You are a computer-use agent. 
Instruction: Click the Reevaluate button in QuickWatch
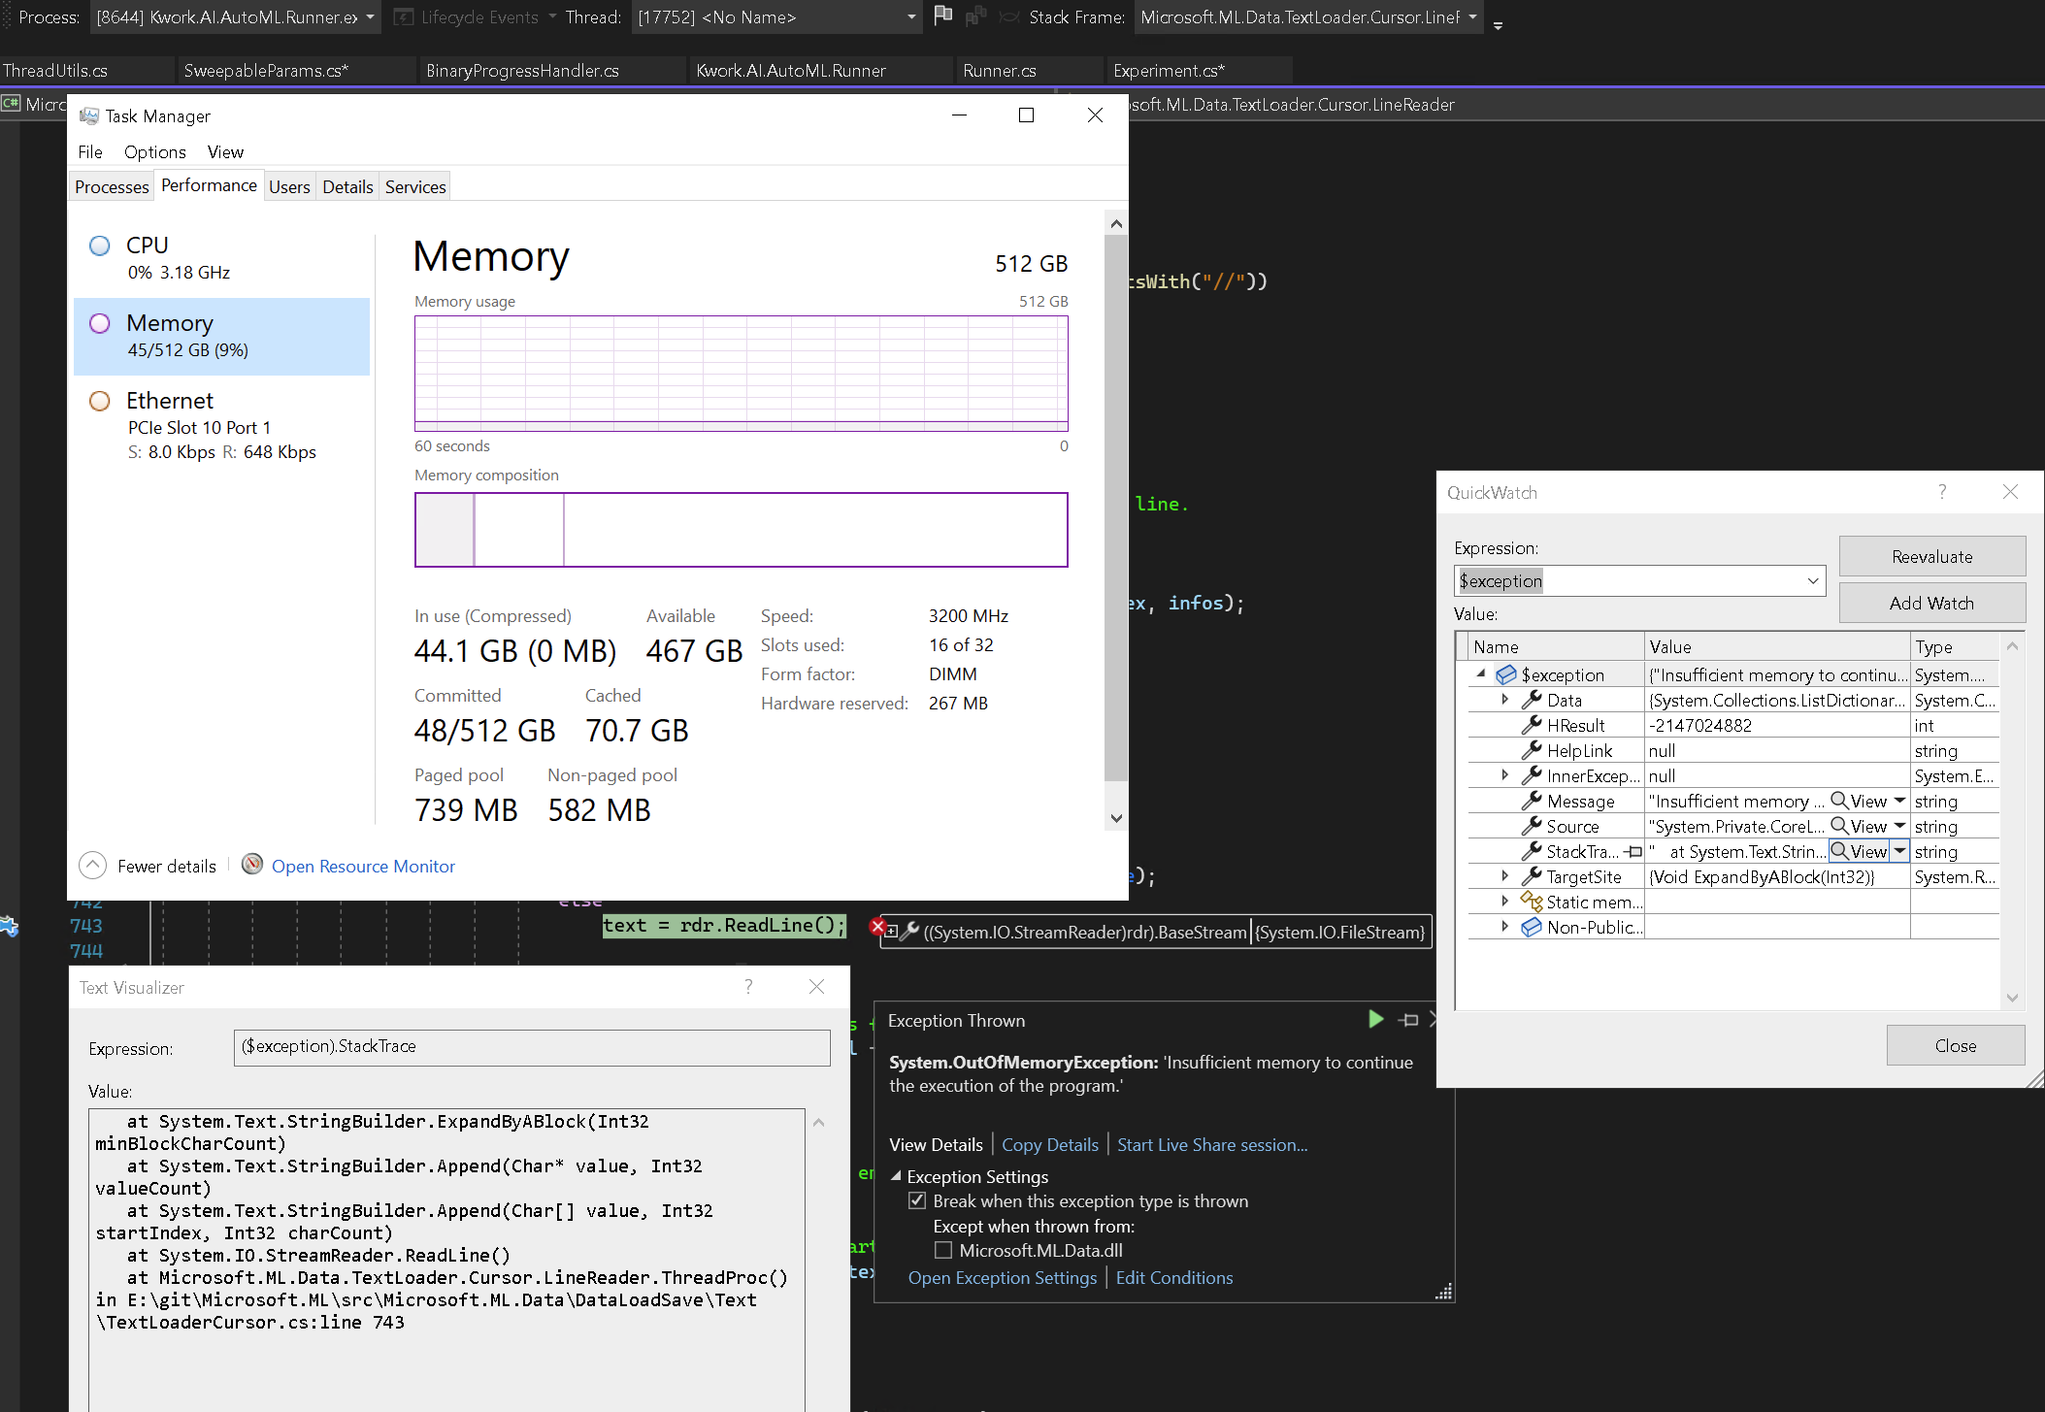(1930, 556)
